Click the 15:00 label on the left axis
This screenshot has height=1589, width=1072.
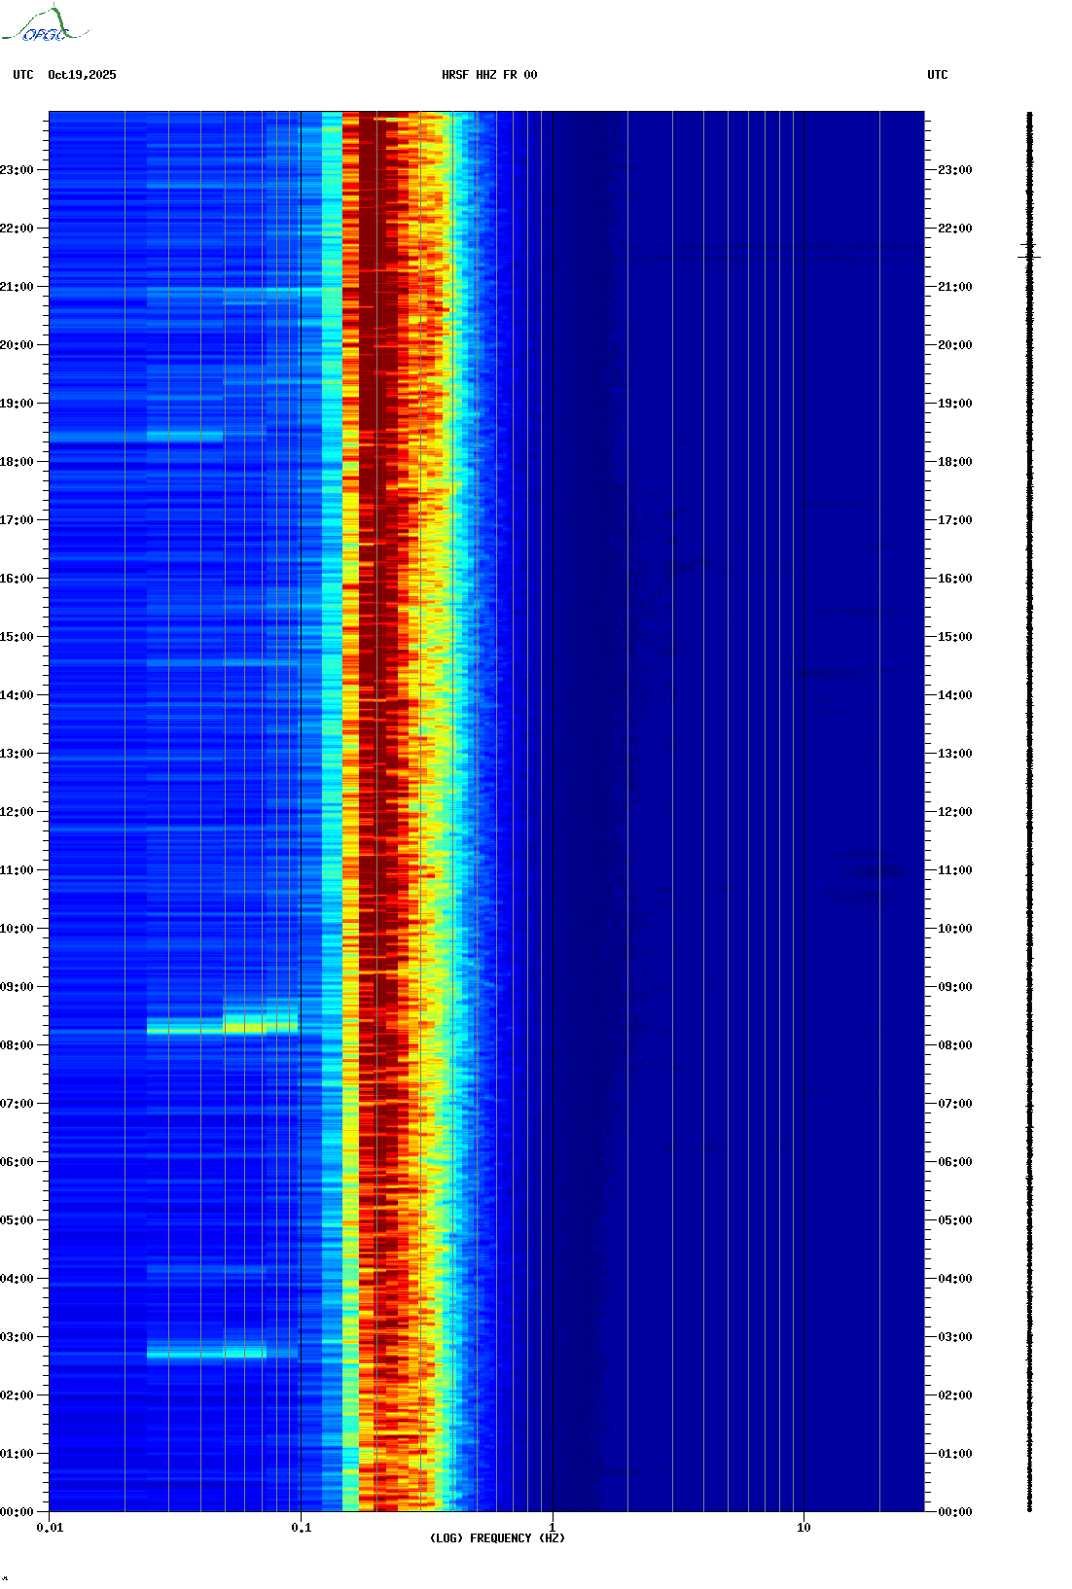pos(17,637)
